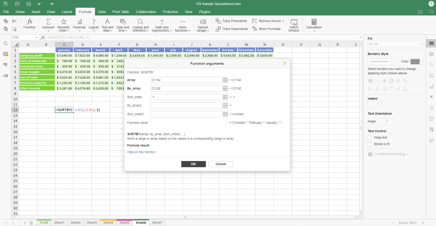Check the Shrink to fit option
This screenshot has height=226, width=436.
[x=370, y=144]
